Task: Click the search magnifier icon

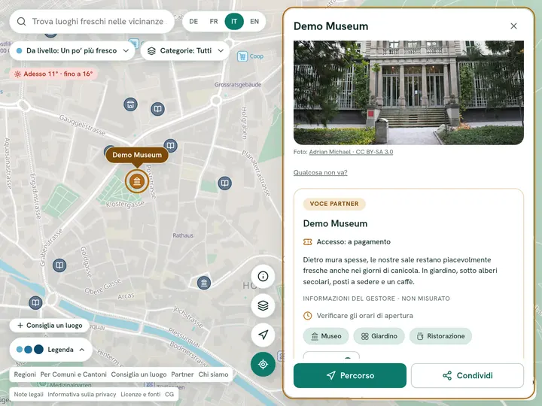Action: (x=21, y=21)
